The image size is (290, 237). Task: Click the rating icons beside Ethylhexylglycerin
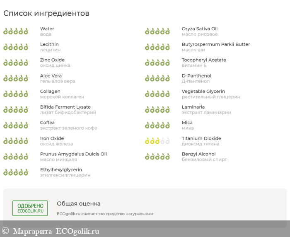16,172
